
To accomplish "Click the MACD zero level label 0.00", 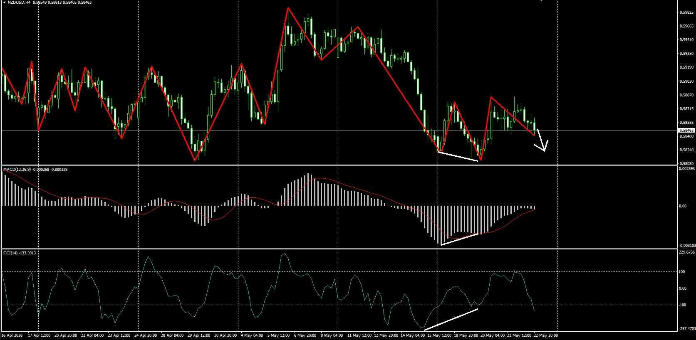I will click(683, 206).
